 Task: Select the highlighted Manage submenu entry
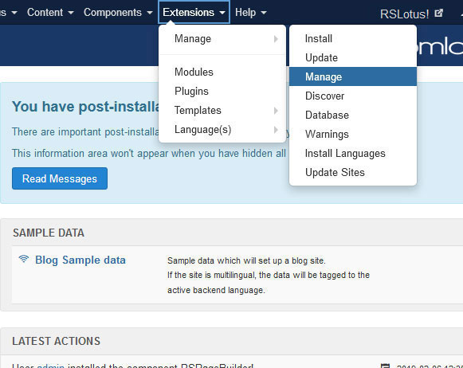353,76
